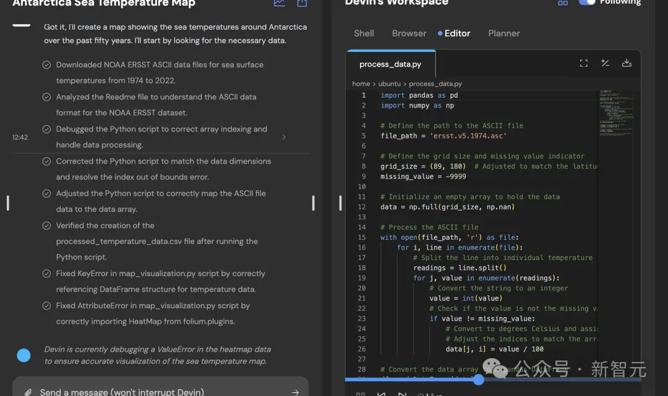Click the workspace grid layout icon
The height and width of the screenshot is (396, 668).
click(x=563, y=2)
